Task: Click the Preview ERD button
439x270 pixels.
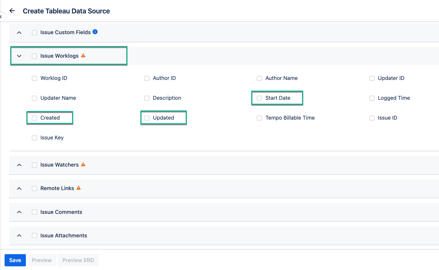Action: point(78,260)
